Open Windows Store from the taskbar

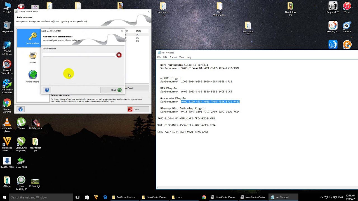[87, 197]
